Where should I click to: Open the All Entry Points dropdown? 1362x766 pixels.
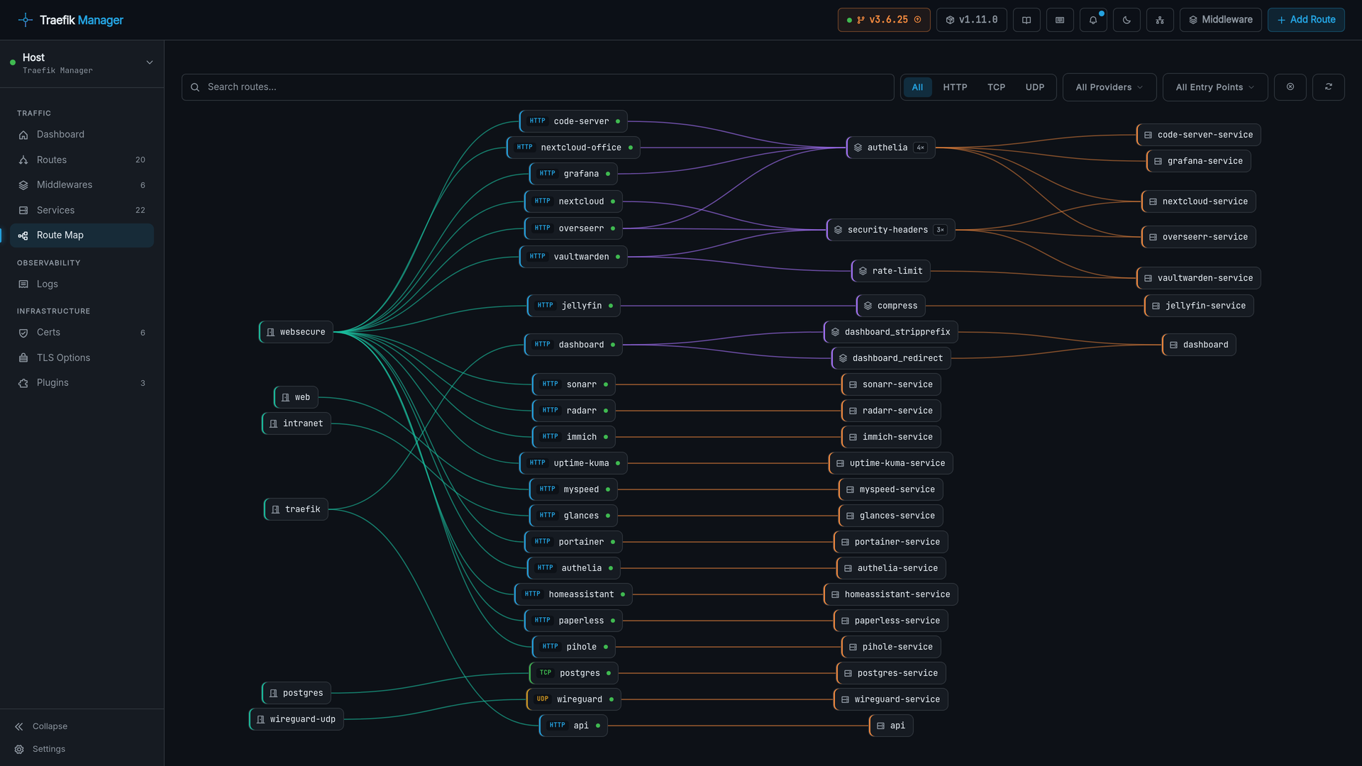[1215, 87]
